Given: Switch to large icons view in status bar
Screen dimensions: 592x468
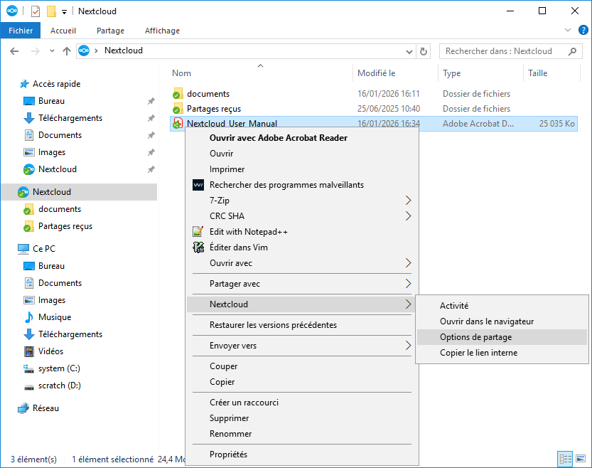Looking at the screenshot, I should point(580,459).
